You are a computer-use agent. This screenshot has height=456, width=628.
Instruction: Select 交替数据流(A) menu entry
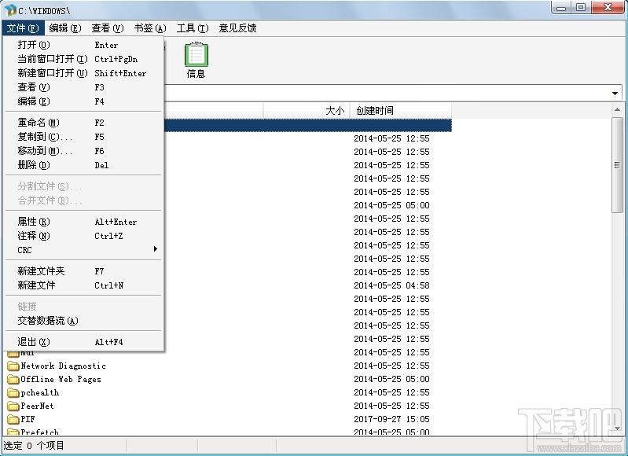pos(83,321)
